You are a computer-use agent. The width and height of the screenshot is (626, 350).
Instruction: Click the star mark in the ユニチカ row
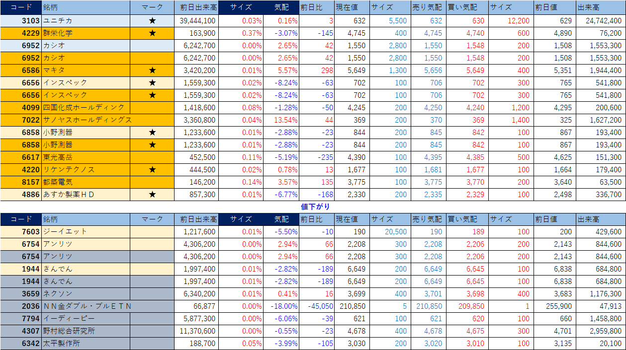click(152, 21)
